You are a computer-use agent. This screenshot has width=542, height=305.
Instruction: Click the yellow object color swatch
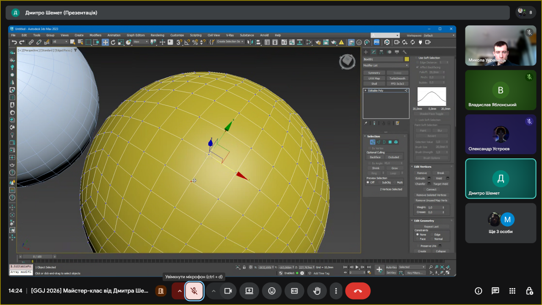(x=406, y=59)
